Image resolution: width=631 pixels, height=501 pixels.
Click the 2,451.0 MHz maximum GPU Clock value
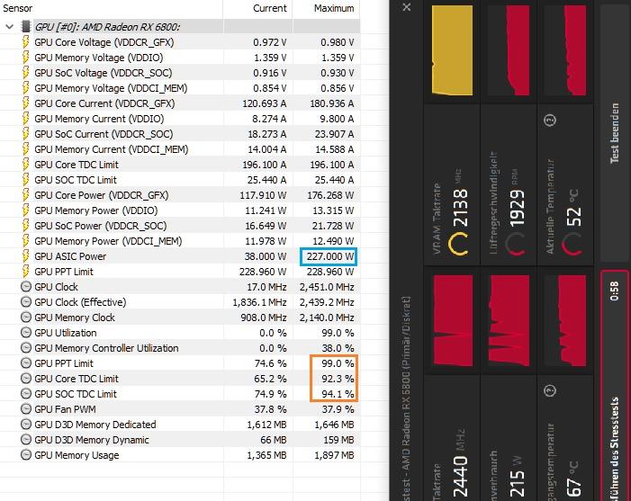(x=327, y=287)
